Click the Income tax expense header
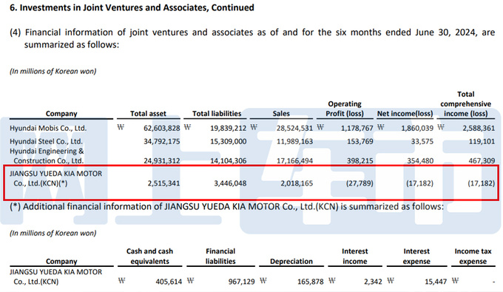503x292 pixels. (x=473, y=256)
